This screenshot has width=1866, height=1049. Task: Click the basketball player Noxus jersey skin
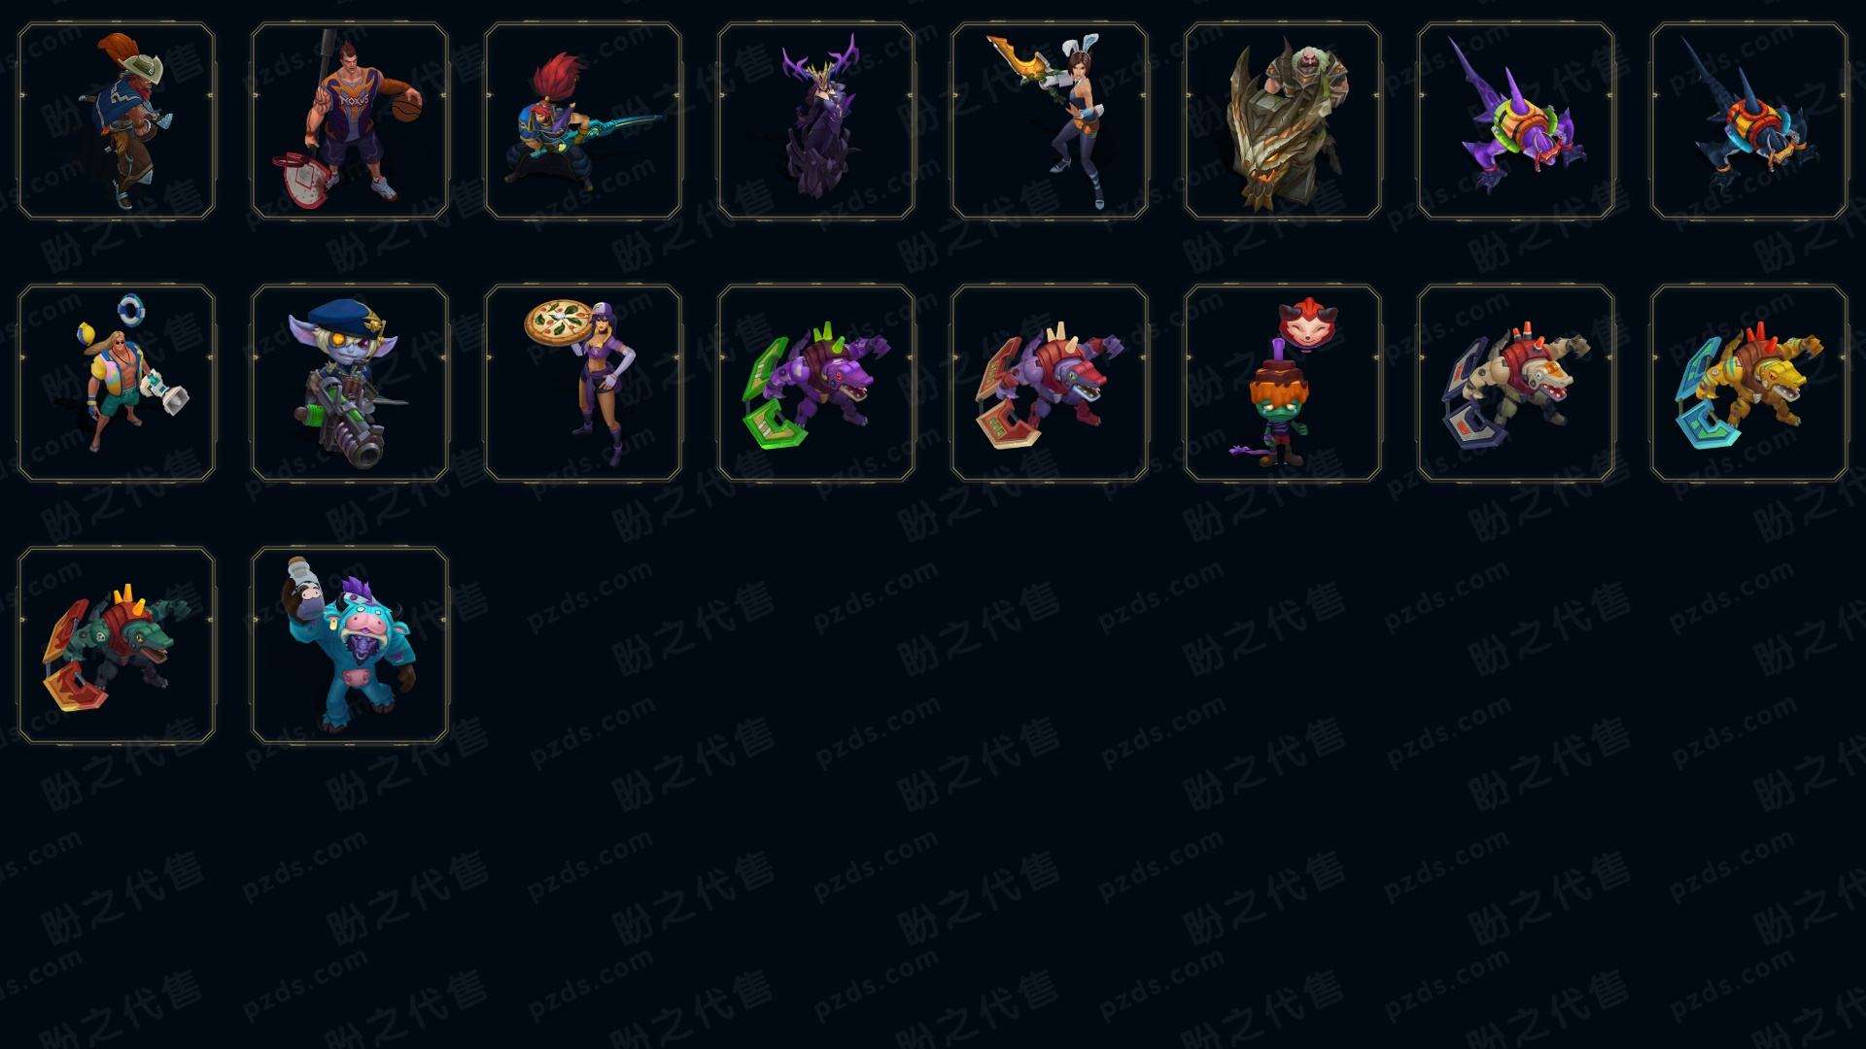350,121
